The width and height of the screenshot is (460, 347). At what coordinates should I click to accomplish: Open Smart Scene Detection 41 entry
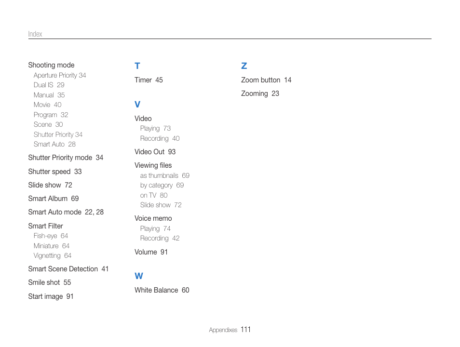pos(68,269)
